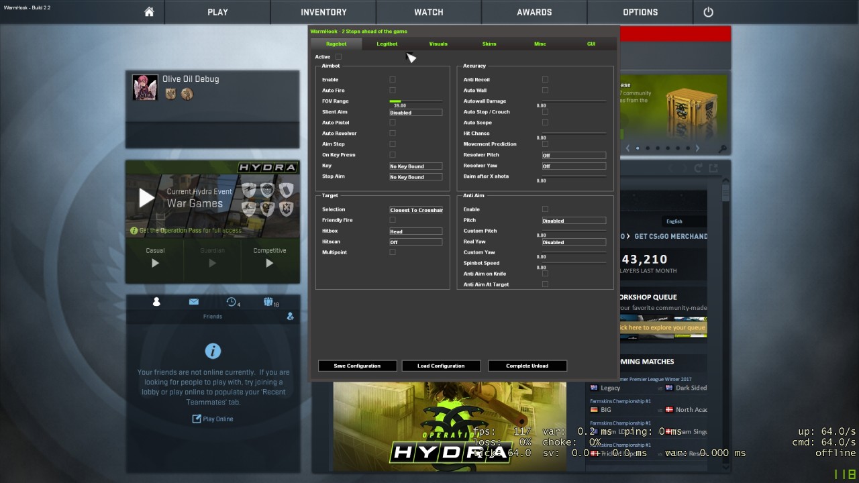The height and width of the screenshot is (483, 859).
Task: Open the Hitbox Head dropdown
Action: click(x=416, y=231)
